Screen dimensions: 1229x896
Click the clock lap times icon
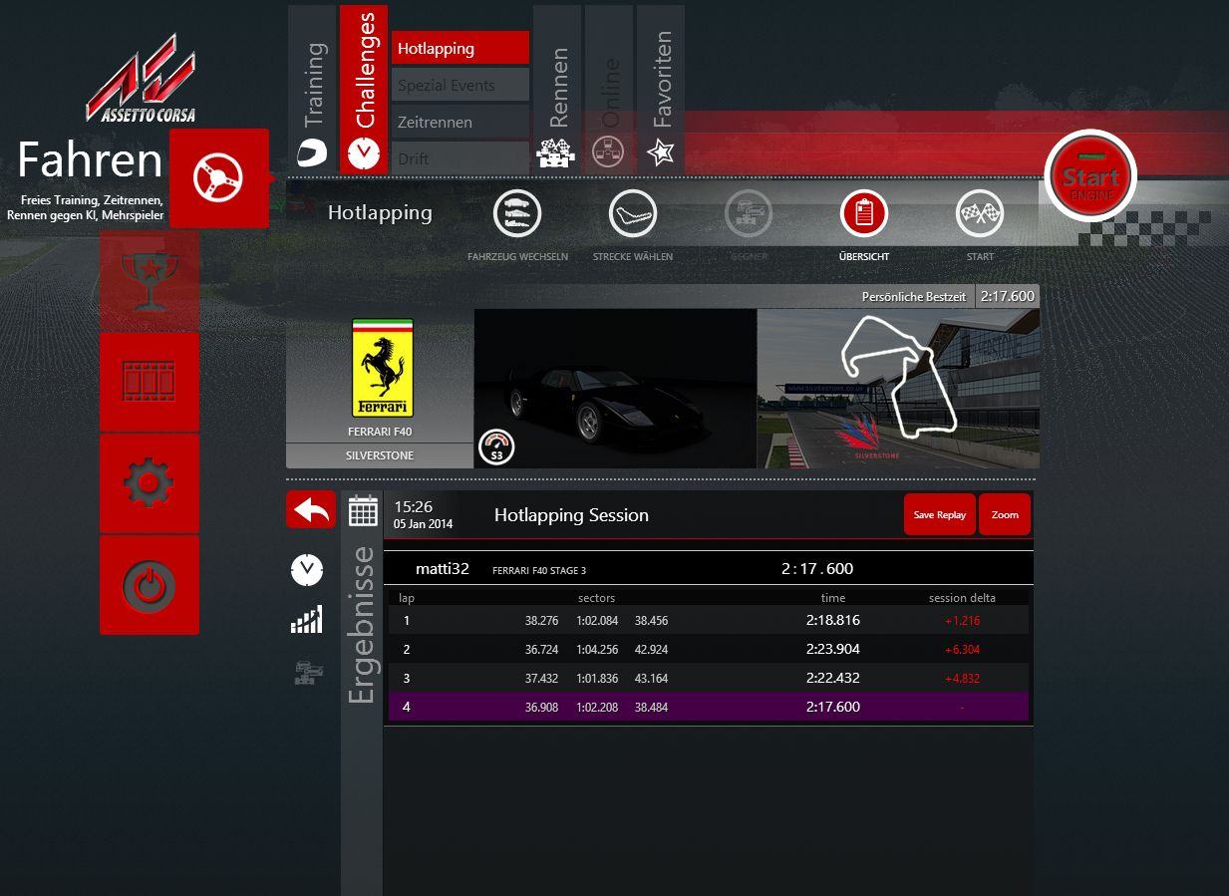[307, 570]
